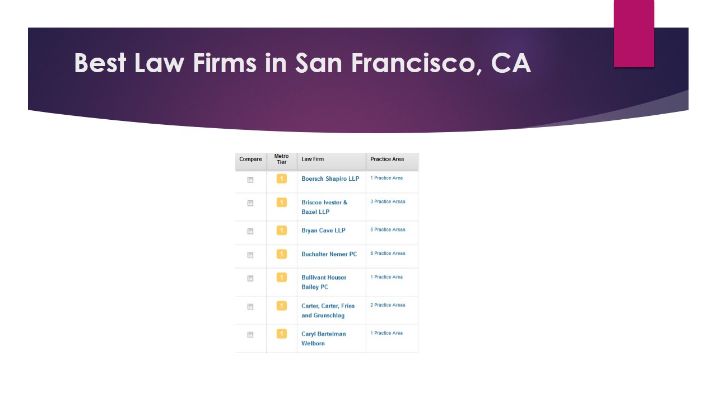The width and height of the screenshot is (717, 403).
Task: Click the Practice Area column header
Action: click(x=387, y=159)
